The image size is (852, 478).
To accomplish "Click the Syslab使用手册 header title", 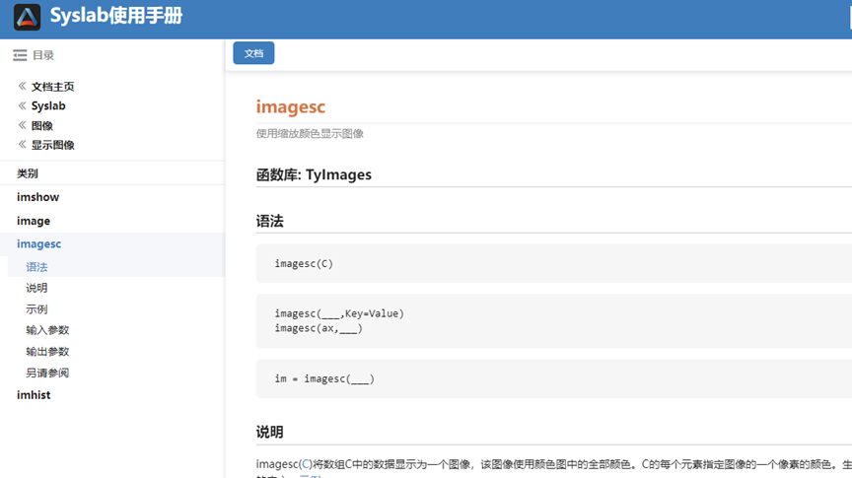I will tap(116, 16).
